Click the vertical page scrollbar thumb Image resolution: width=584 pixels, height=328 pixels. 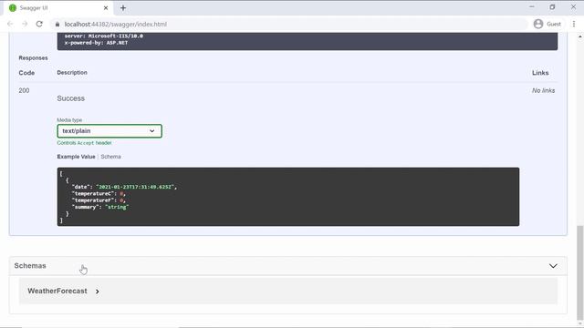click(x=580, y=272)
